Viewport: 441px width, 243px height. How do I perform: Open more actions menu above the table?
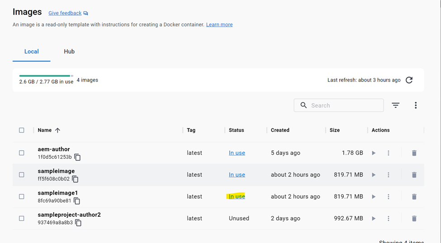tap(416, 105)
